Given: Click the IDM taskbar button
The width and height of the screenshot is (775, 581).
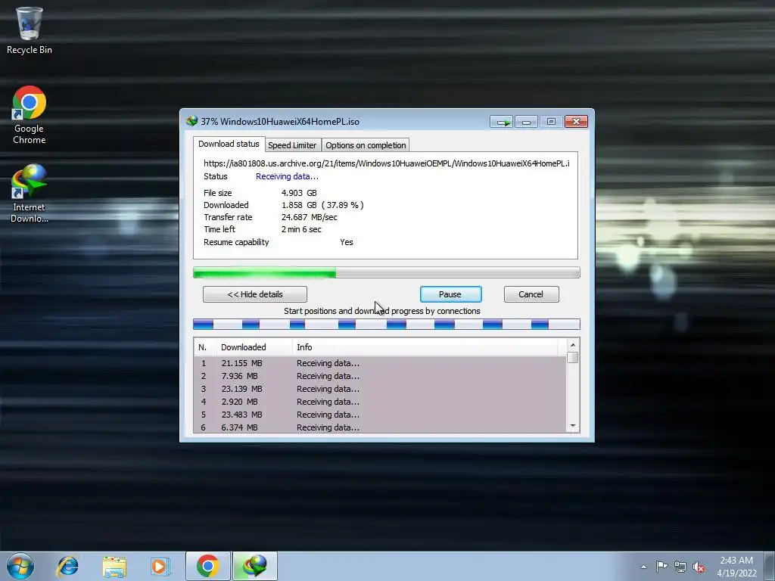Looking at the screenshot, I should coord(255,566).
